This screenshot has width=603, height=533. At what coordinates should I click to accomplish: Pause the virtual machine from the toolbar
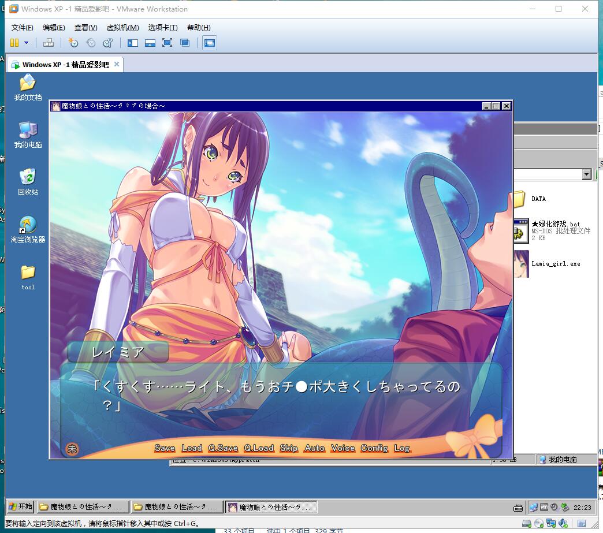coord(14,43)
